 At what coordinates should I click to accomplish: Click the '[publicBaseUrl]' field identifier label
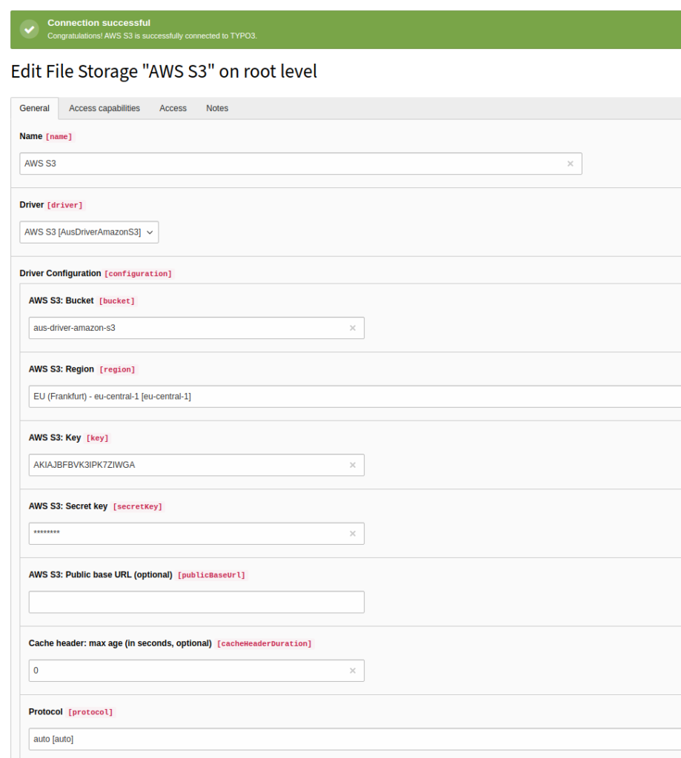(211, 574)
